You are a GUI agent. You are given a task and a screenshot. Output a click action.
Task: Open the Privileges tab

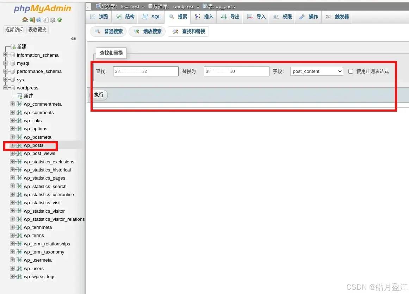(283, 17)
